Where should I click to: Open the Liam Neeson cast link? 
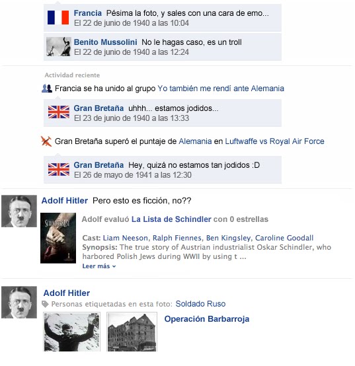tap(125, 238)
